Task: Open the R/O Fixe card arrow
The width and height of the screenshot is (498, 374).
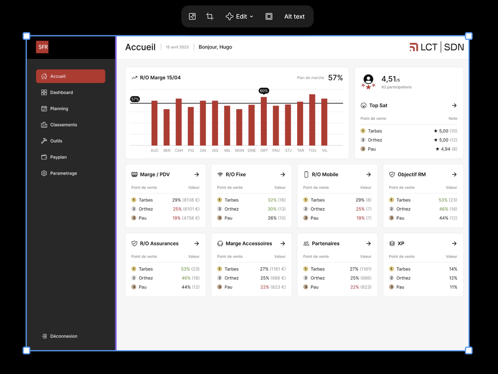Action: [x=283, y=175]
